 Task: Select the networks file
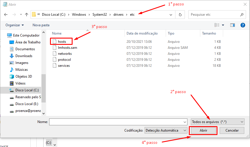[x=65, y=54]
